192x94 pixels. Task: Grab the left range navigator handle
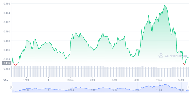pyautogui.click(x=12, y=87)
